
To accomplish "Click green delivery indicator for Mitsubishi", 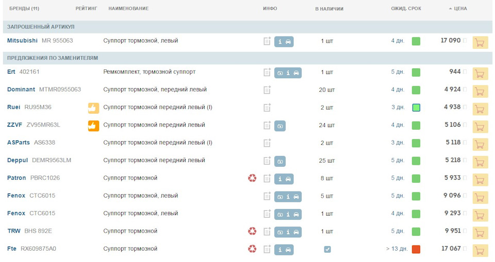I will (416, 41).
